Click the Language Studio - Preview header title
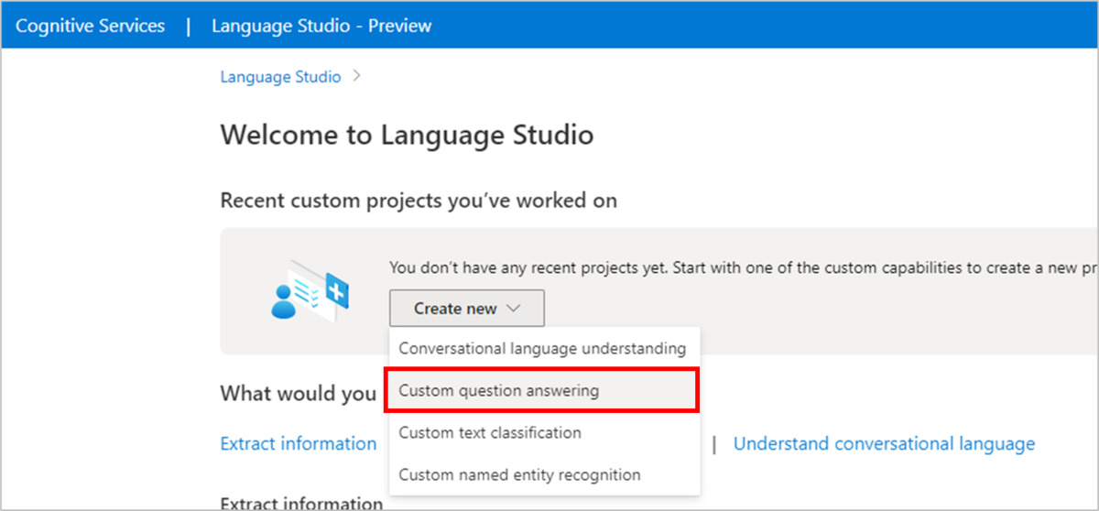The height and width of the screenshot is (511, 1099). (321, 26)
